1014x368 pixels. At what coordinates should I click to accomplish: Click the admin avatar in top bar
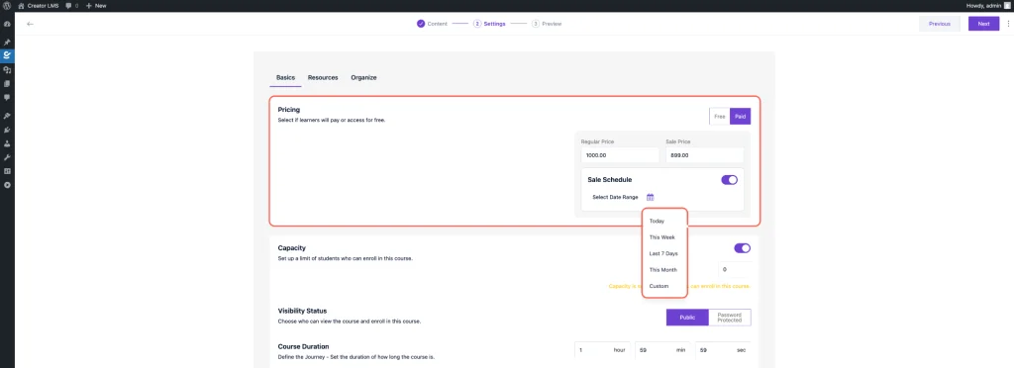coord(1007,5)
